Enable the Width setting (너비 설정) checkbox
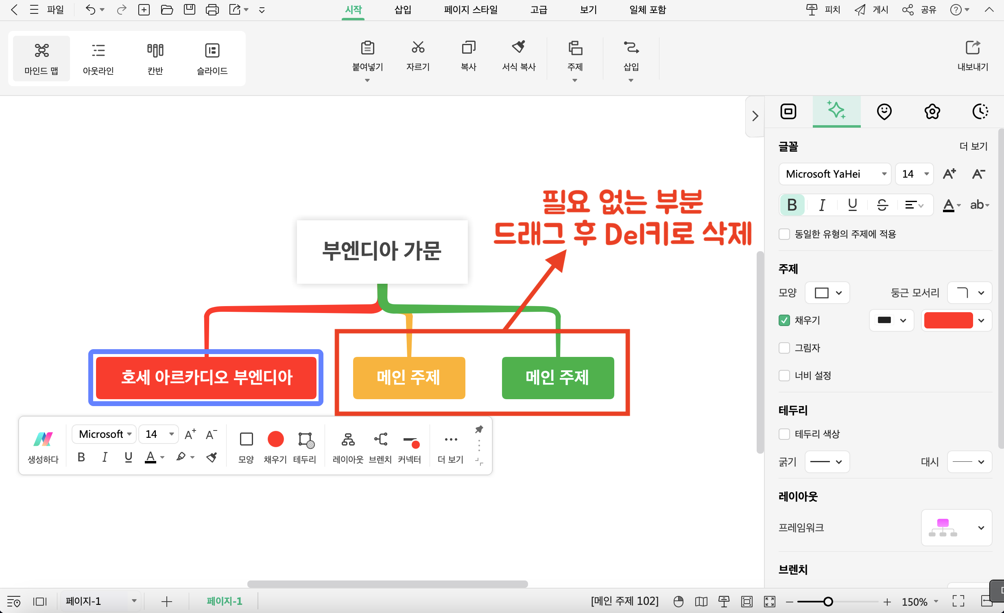The image size is (1004, 613). pos(784,375)
